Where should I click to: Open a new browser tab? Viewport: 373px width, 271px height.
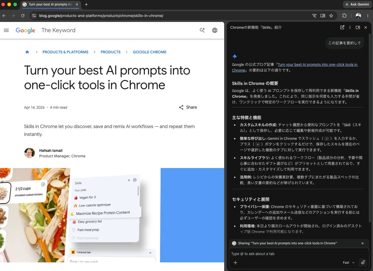pos(86,4)
